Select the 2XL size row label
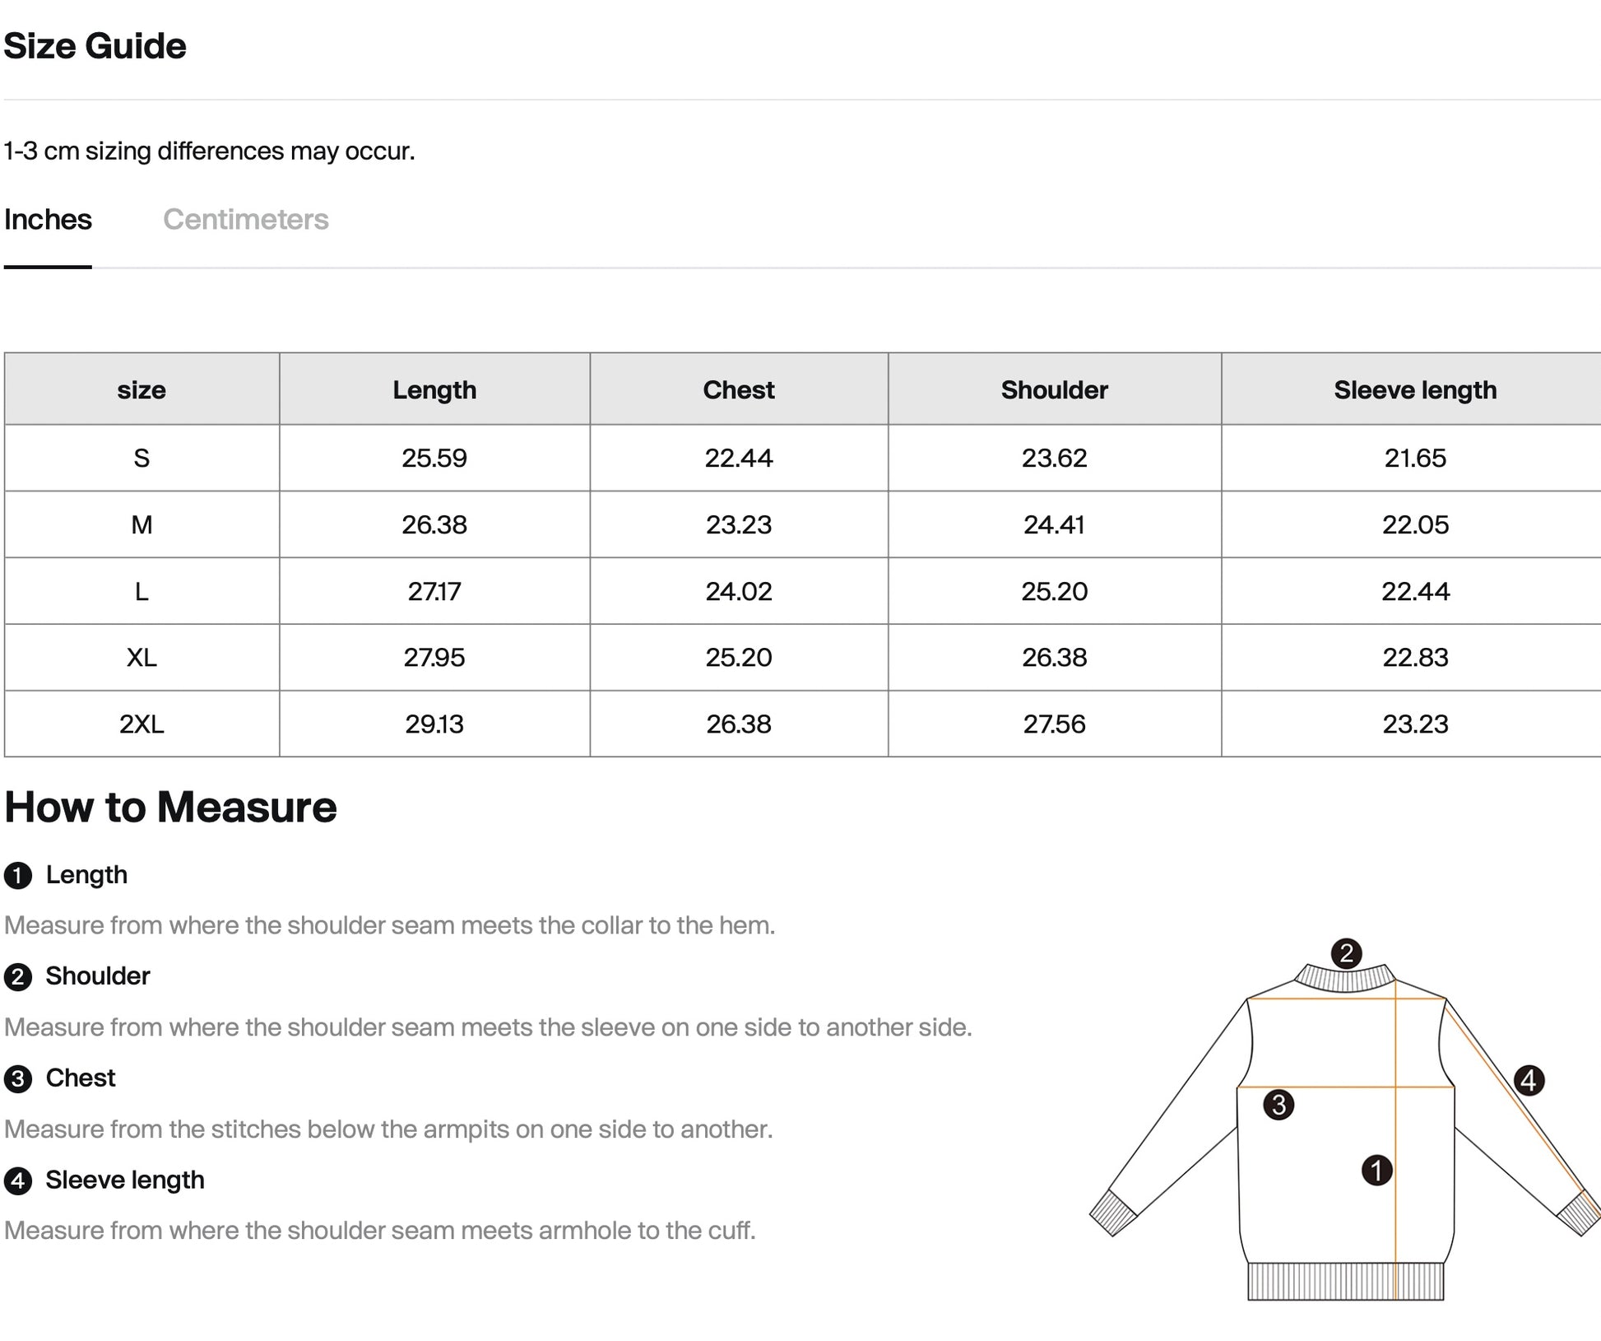This screenshot has height=1341, width=1601. pos(142,724)
